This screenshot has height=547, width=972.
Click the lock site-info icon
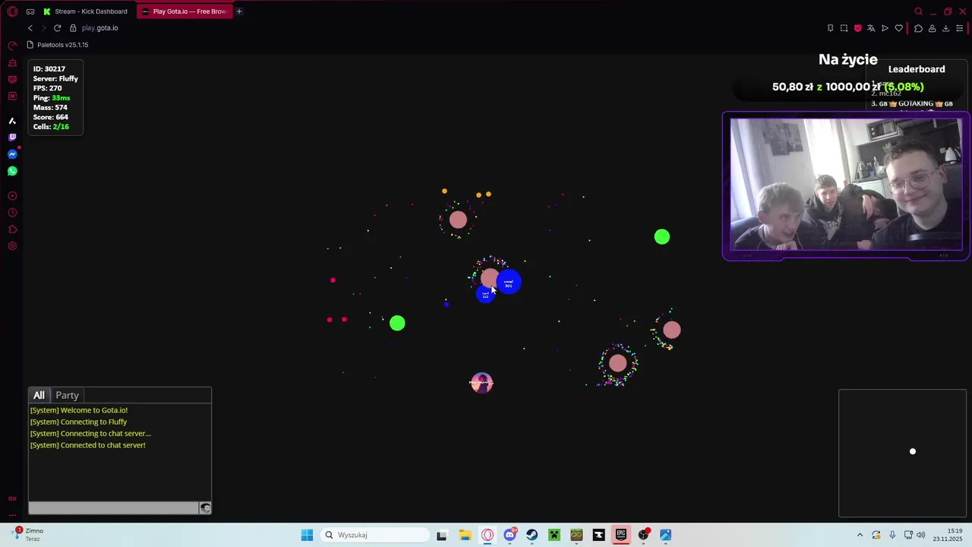click(73, 28)
